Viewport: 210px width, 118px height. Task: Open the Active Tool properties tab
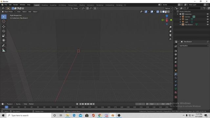click(x=176, y=46)
